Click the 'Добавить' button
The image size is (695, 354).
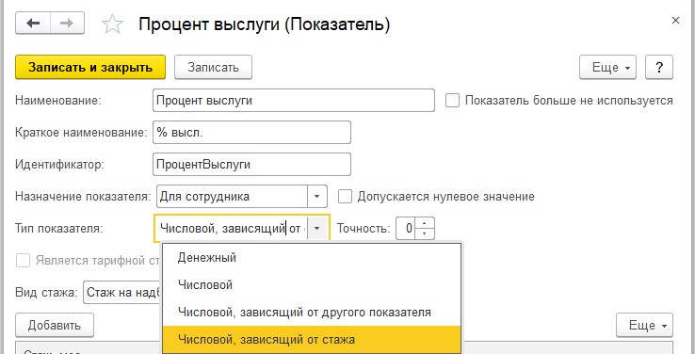pyautogui.click(x=55, y=325)
